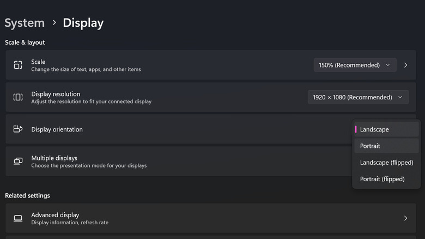
Task: Select Landscape (flipped) option
Action: [x=386, y=163]
